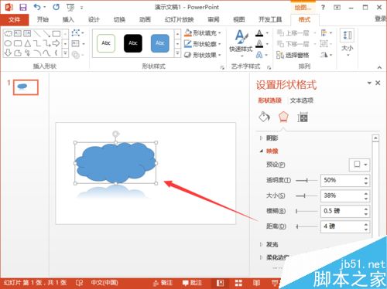Open the 幻灯片放映 (Slide Show) tab
The width and height of the screenshot is (387, 289).
[x=180, y=19]
